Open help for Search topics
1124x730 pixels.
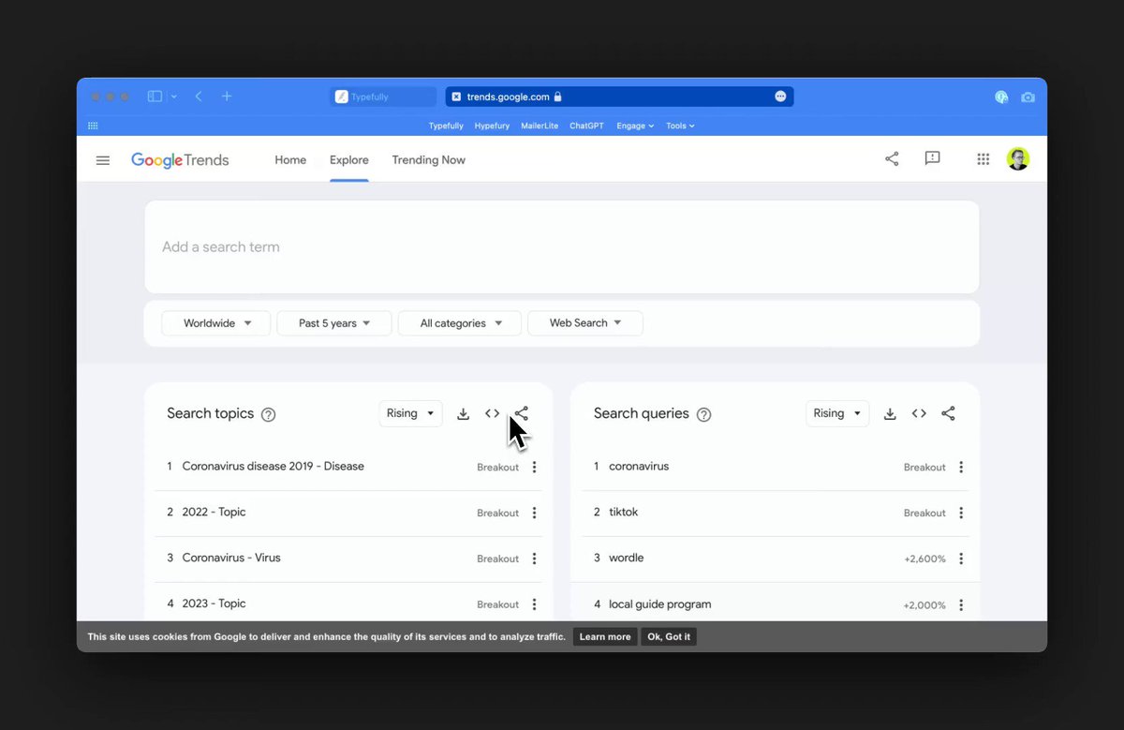point(268,414)
